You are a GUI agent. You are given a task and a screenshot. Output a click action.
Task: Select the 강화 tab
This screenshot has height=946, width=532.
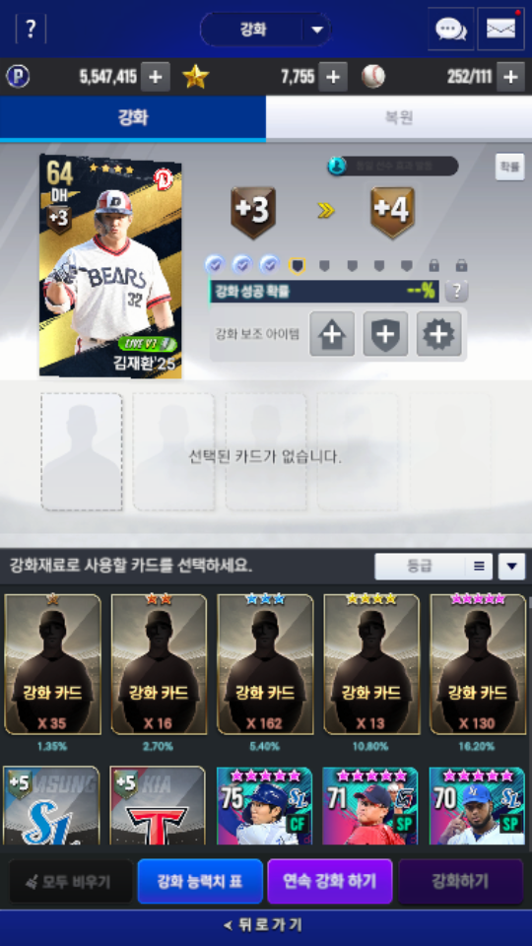pos(133,117)
